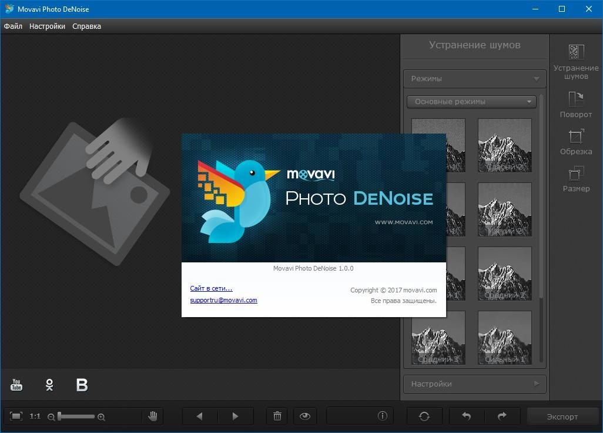603x433 pixels.
Task: Click the presets panel vertical scrollbar
Action: [x=541, y=228]
